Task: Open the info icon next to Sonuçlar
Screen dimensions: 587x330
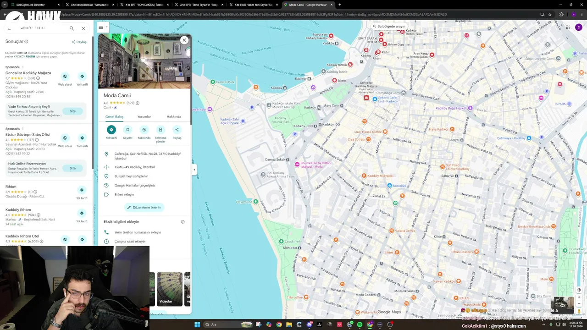Action: 26,42
